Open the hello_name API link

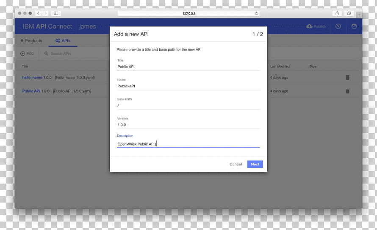click(x=32, y=77)
